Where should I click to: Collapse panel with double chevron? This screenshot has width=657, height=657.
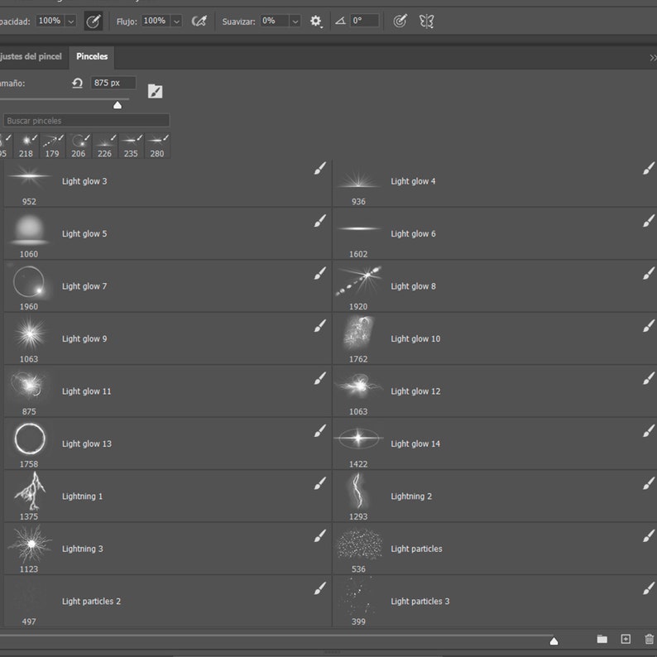tap(652, 58)
